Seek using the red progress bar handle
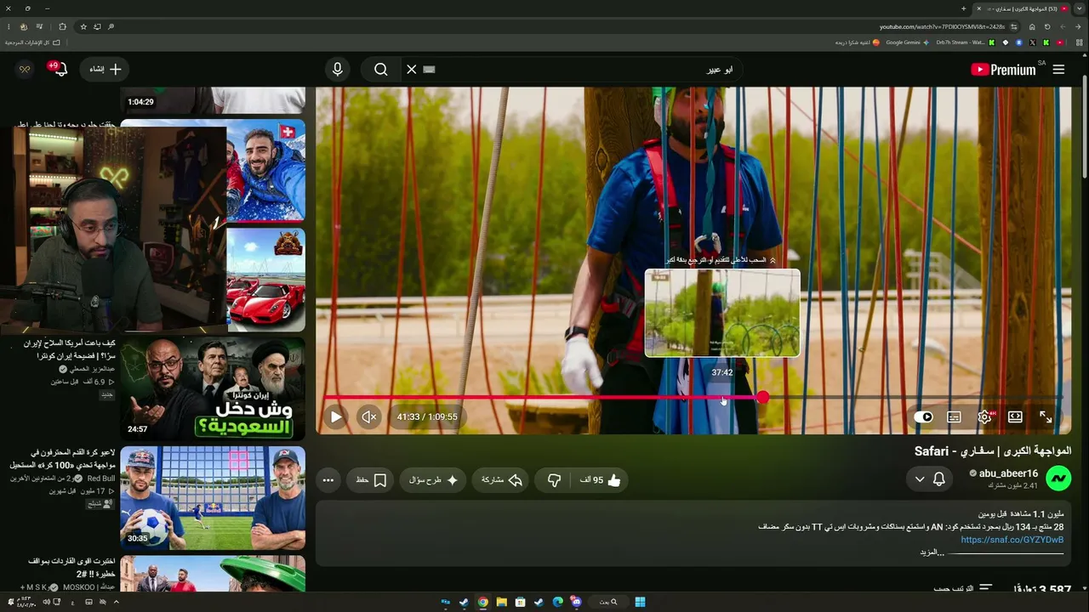Viewport: 1089px width, 612px height. [763, 397]
